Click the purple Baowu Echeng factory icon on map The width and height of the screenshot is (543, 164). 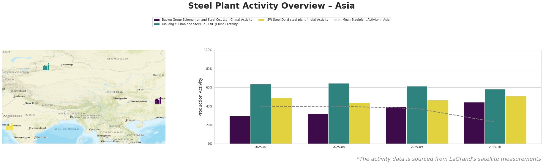point(158,101)
